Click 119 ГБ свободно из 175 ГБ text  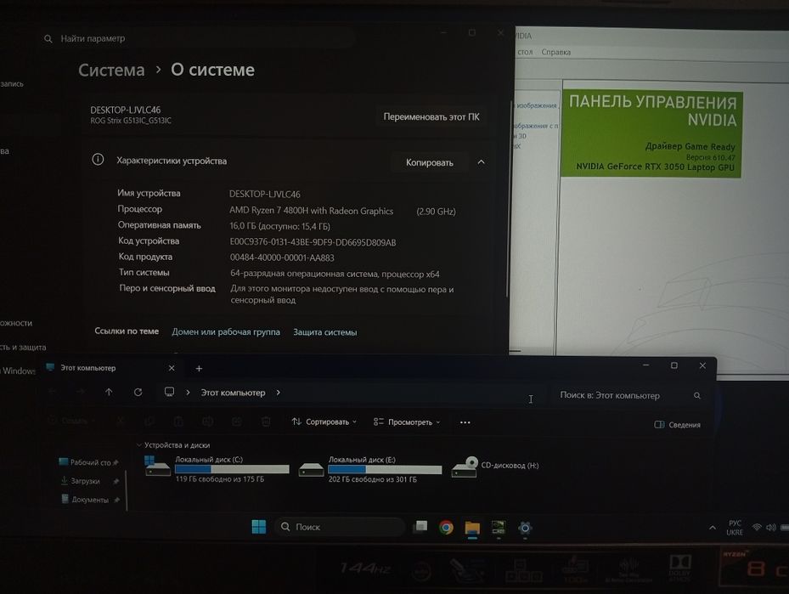(220, 479)
